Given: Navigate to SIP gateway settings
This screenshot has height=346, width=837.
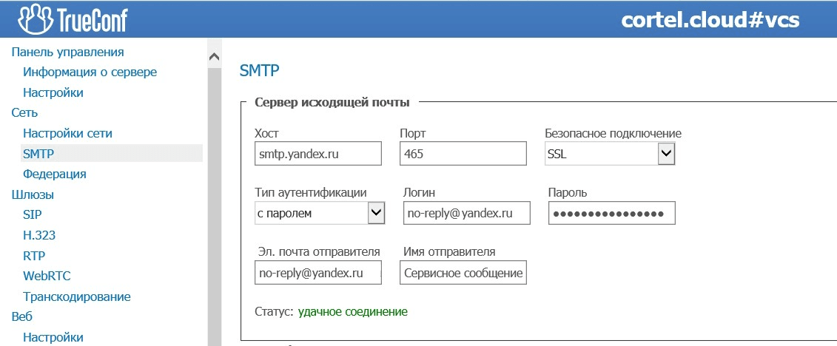Looking at the screenshot, I should point(33,215).
